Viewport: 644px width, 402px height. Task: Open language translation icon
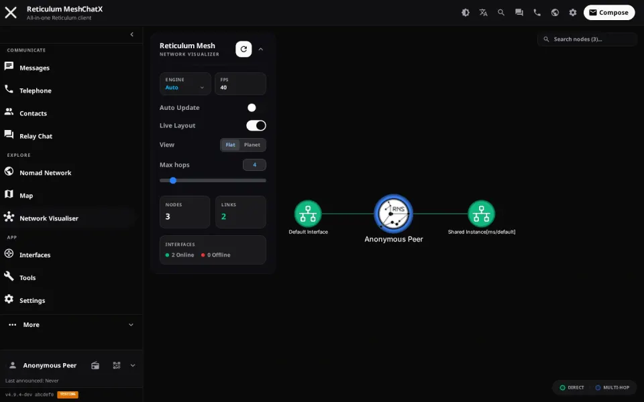pos(483,12)
